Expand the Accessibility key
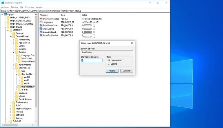Viewport: 223px width, 128px height. point(14,40)
